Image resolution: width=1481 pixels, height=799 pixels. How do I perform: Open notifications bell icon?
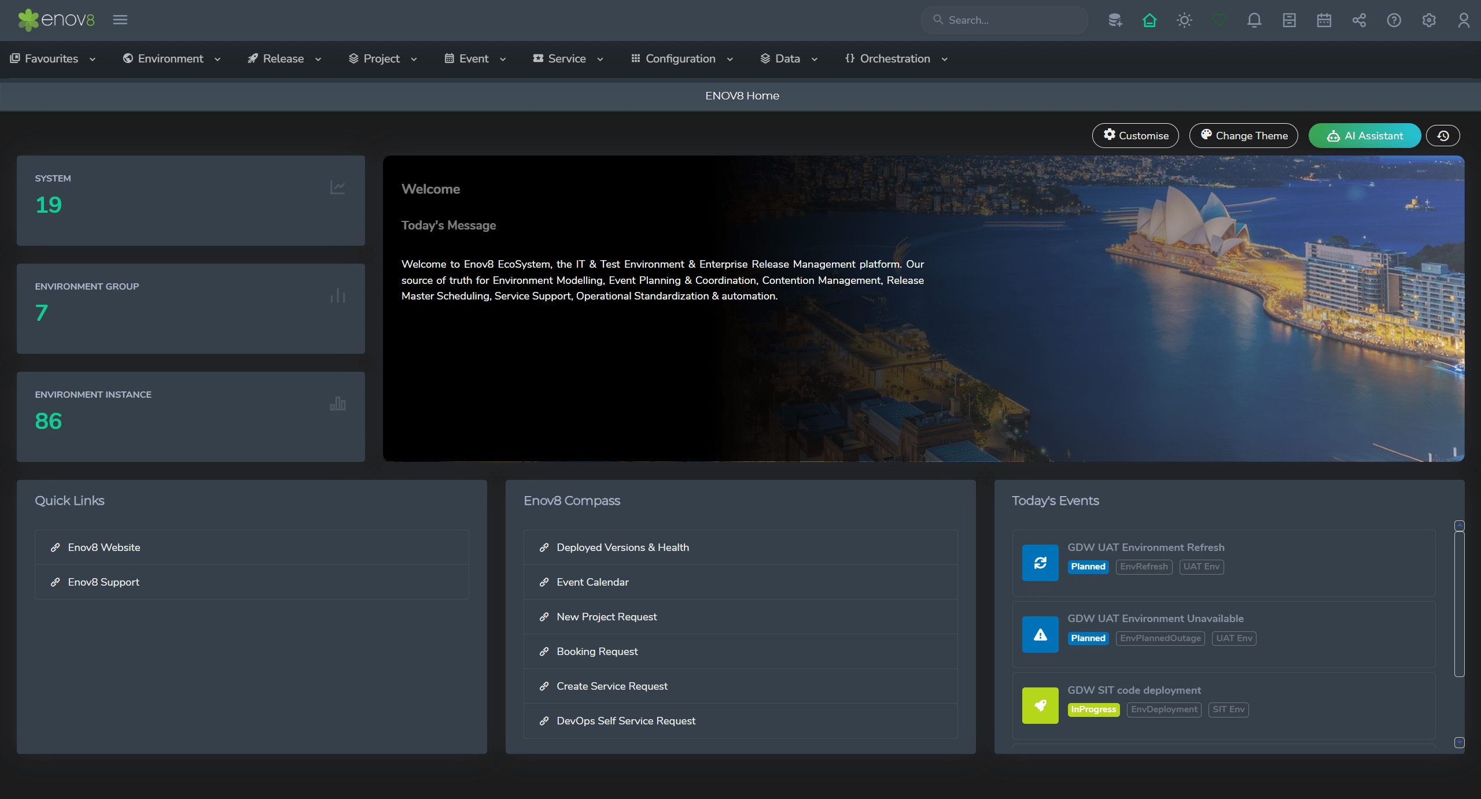1254,20
